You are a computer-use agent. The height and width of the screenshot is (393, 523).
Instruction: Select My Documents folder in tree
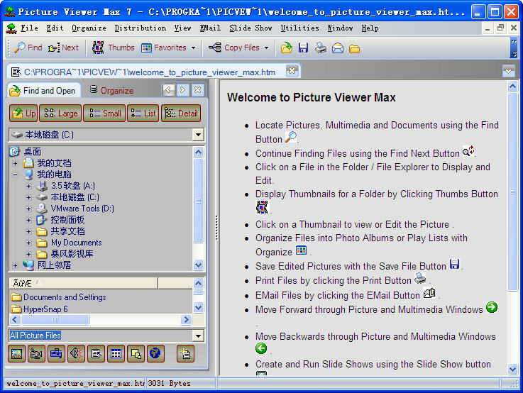pyautogui.click(x=76, y=243)
